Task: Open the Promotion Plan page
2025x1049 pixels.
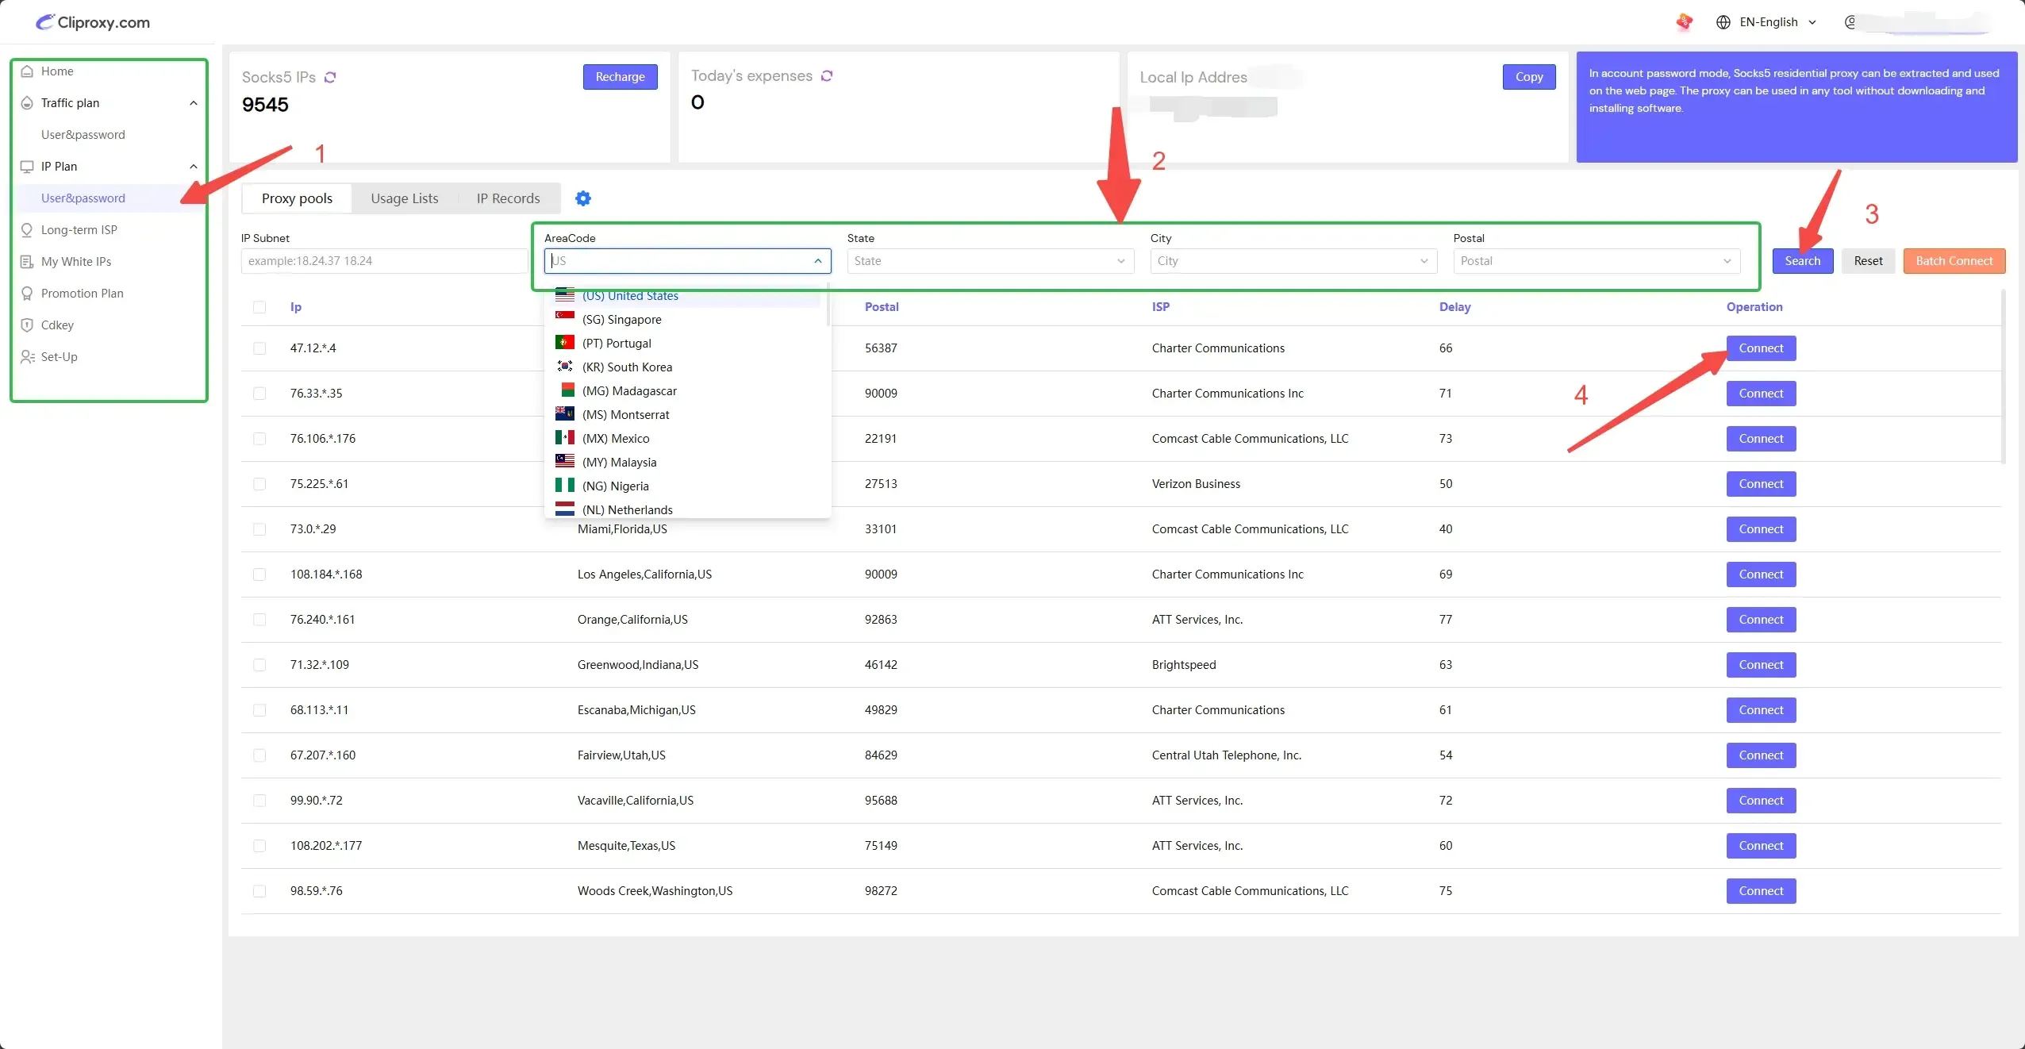Action: [83, 293]
